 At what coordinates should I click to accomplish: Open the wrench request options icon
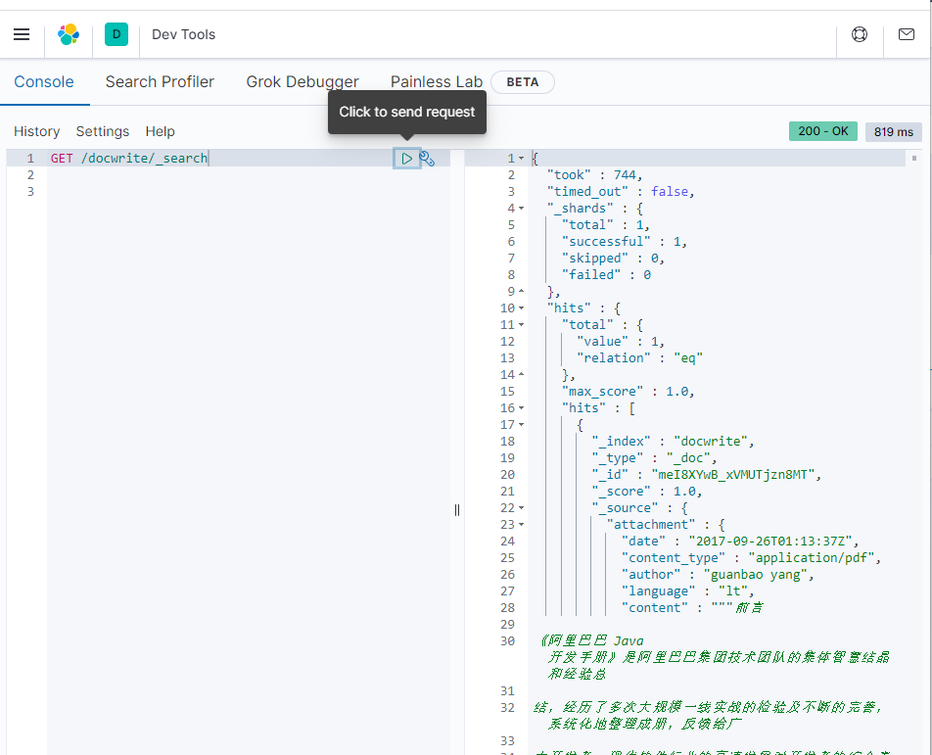coord(427,158)
